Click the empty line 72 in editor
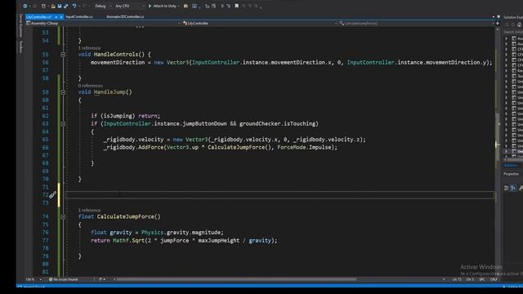Viewport: 523px width, 294px height. [x=279, y=195]
